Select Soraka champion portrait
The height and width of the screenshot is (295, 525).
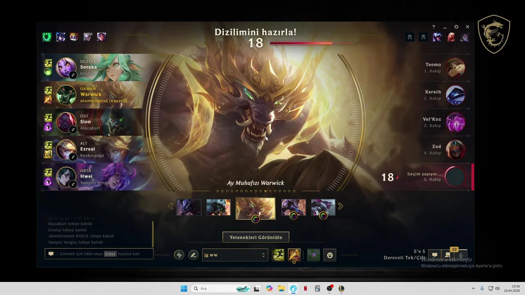[66, 68]
